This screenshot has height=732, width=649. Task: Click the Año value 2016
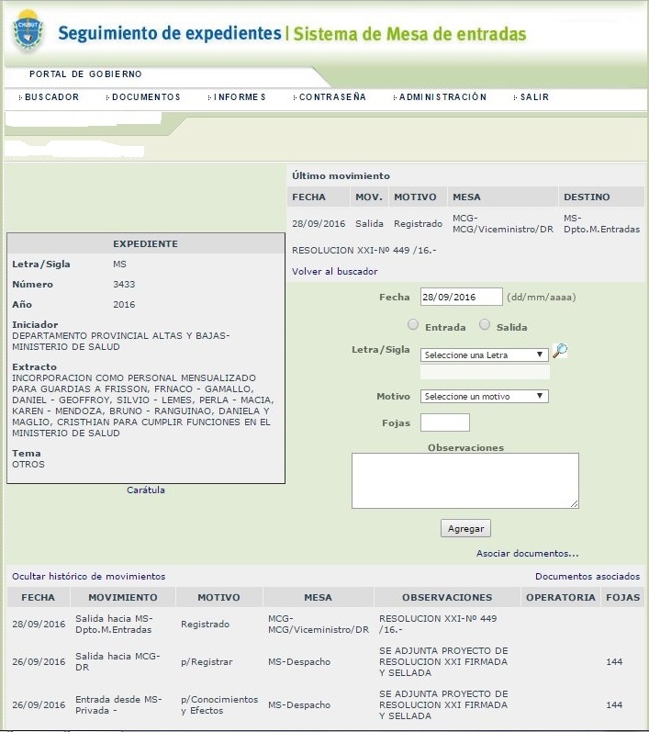point(124,304)
